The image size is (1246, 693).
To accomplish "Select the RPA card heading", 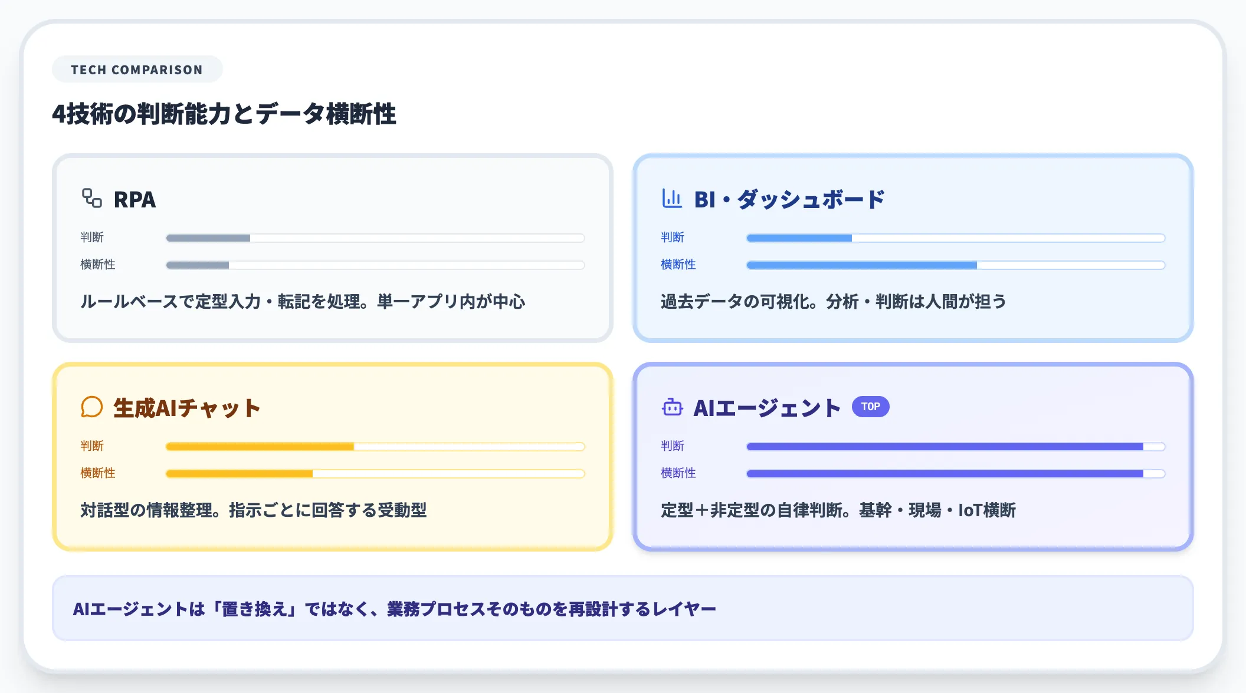I will (134, 200).
